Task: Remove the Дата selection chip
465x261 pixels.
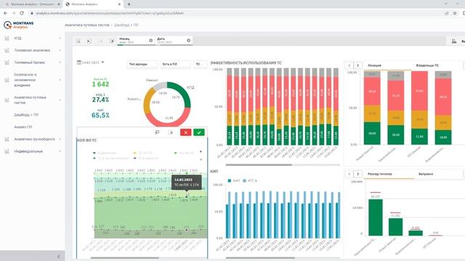Action: click(x=189, y=41)
